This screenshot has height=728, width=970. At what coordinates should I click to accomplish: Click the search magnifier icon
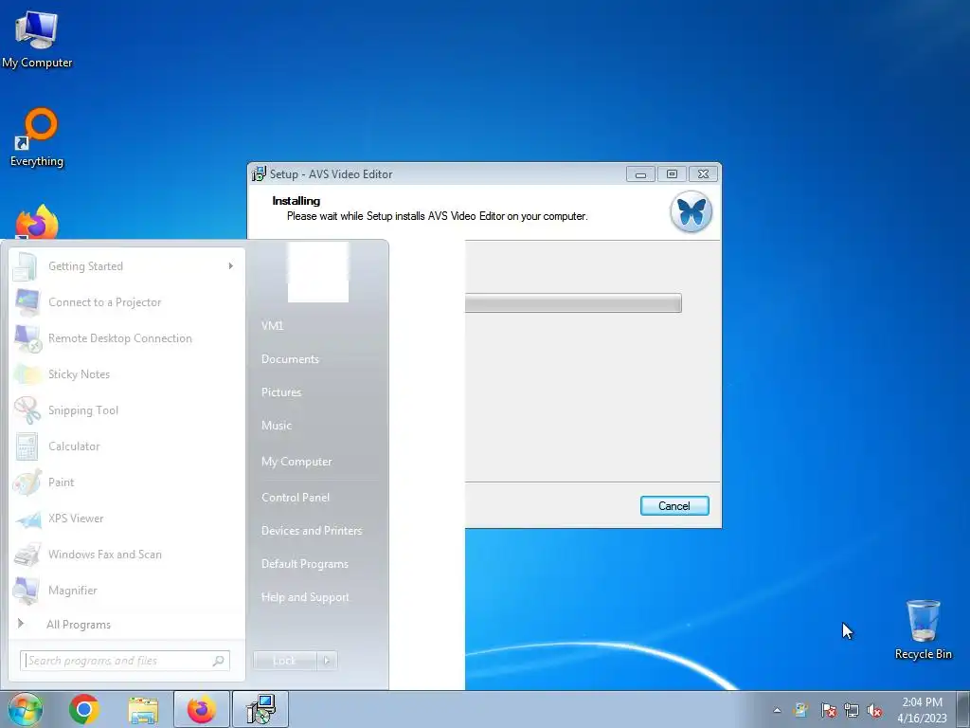click(x=219, y=661)
